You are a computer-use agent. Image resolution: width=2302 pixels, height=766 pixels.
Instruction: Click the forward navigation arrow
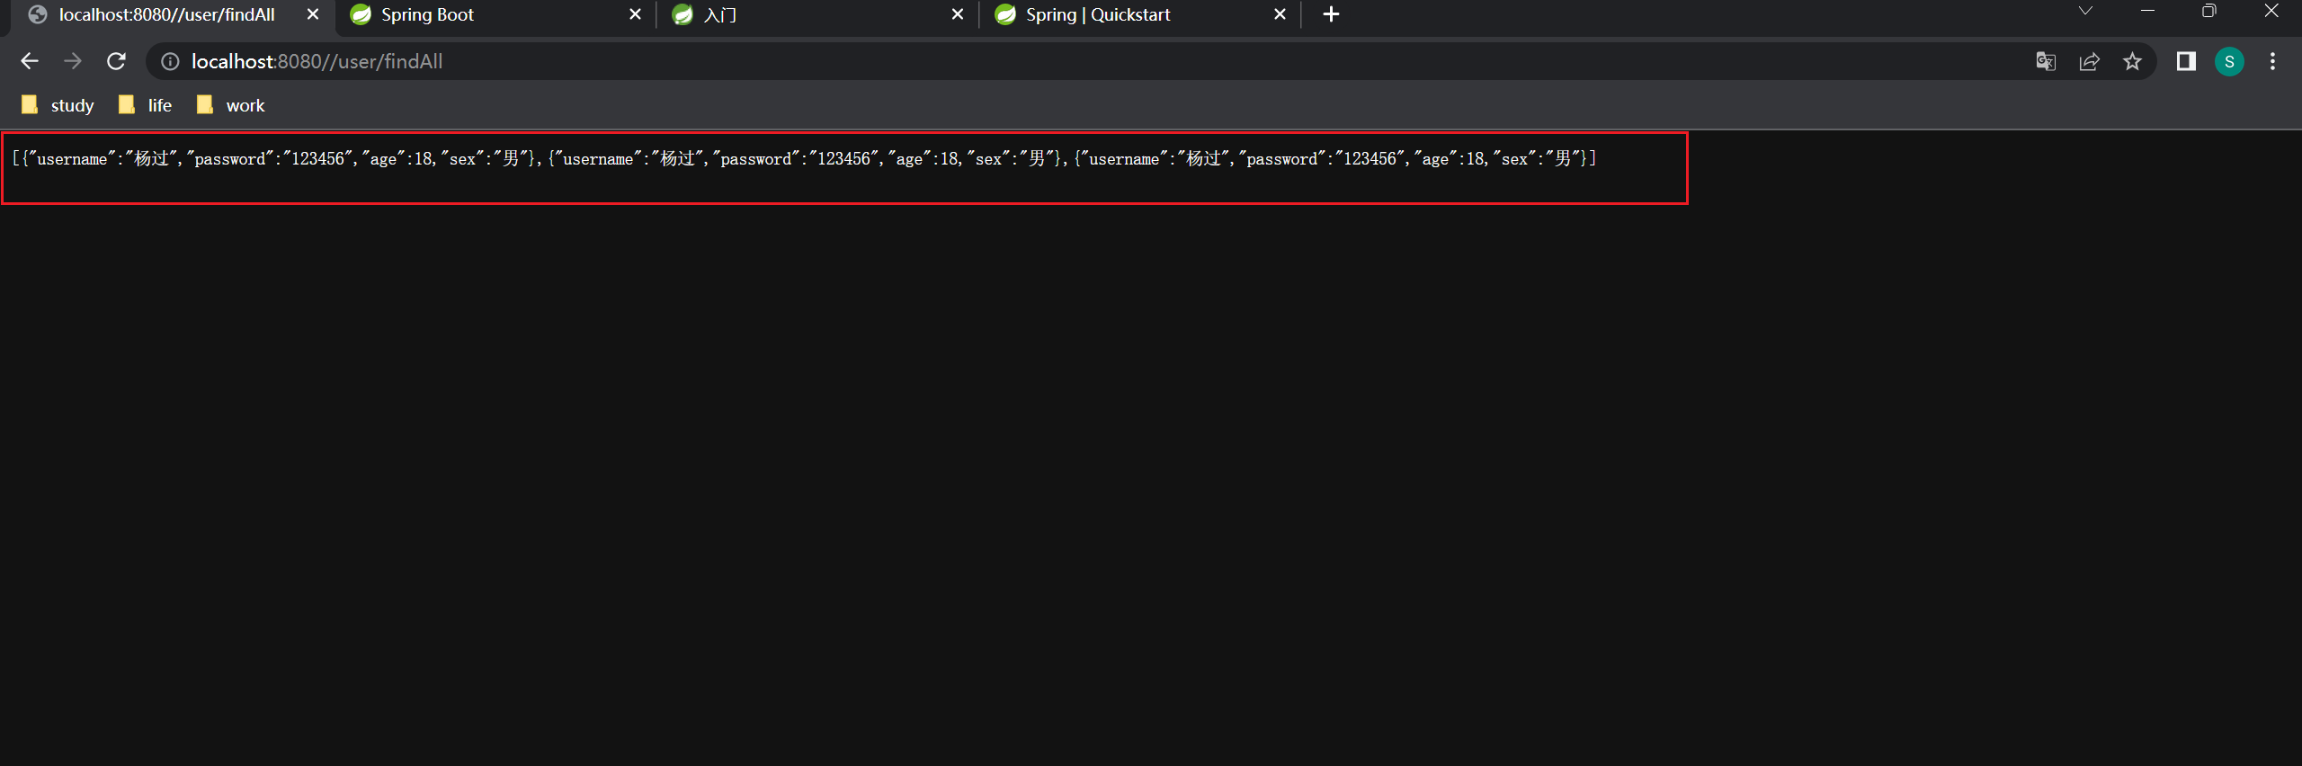pos(73,61)
